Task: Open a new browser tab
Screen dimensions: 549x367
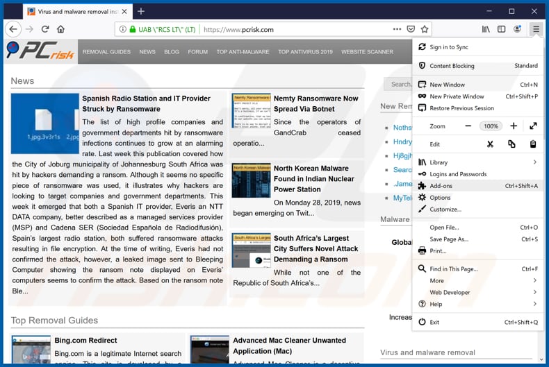Action: coord(141,12)
